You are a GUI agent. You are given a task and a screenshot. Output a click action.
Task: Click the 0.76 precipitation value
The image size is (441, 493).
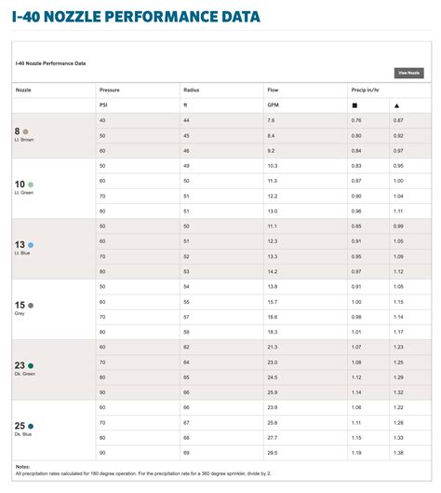(356, 120)
